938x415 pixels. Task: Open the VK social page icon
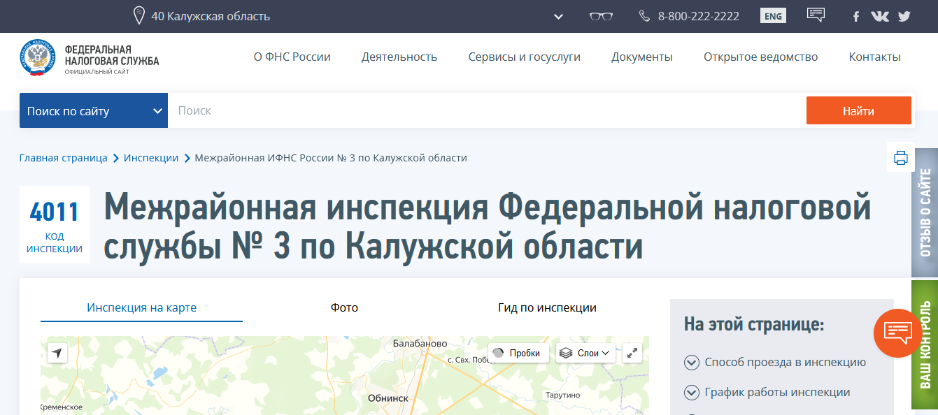pos(879,16)
